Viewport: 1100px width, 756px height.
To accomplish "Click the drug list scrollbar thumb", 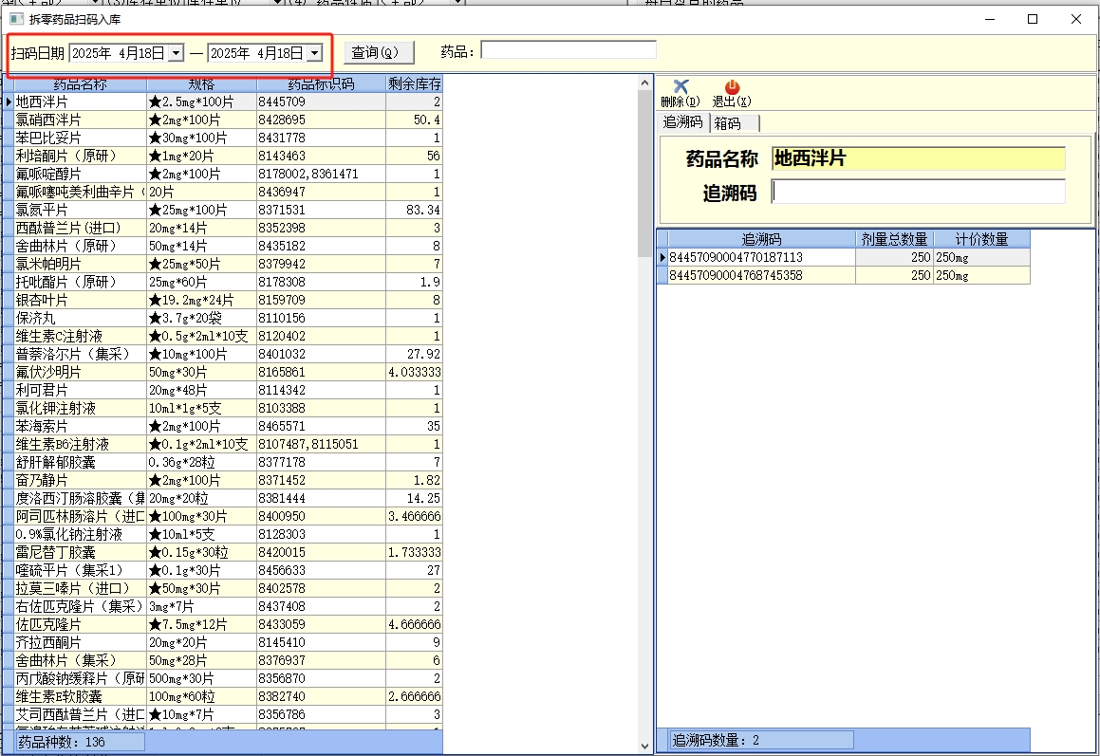I will pyautogui.click(x=644, y=174).
